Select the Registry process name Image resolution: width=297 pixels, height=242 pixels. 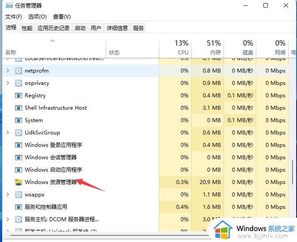pos(35,96)
